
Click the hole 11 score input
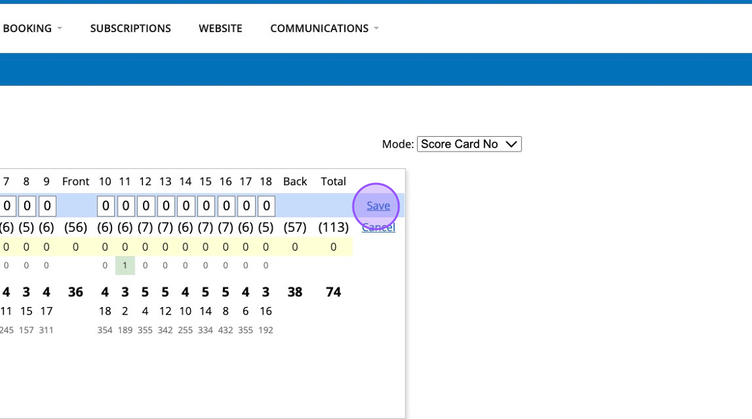126,206
